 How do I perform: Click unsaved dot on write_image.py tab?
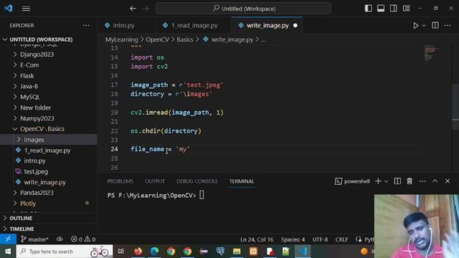295,26
